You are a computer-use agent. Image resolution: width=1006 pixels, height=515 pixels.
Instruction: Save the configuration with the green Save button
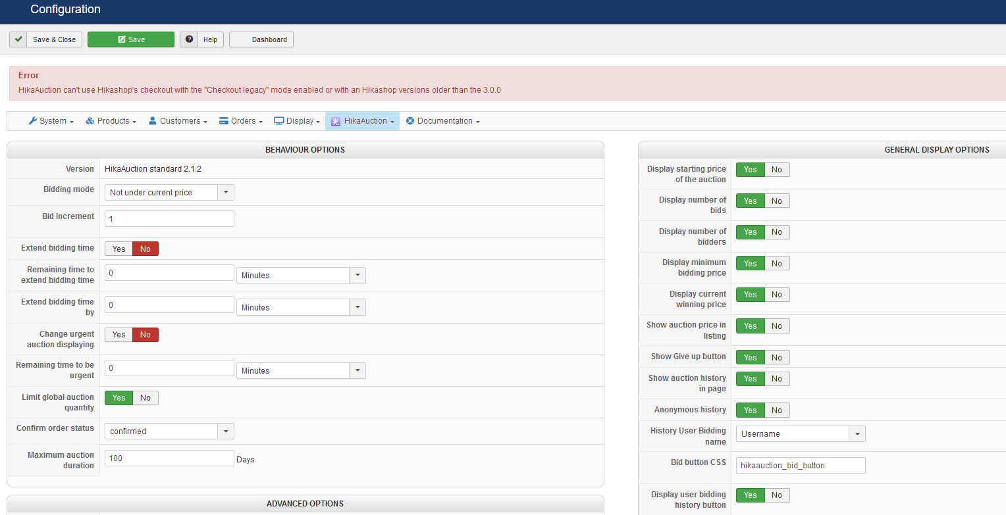point(131,39)
